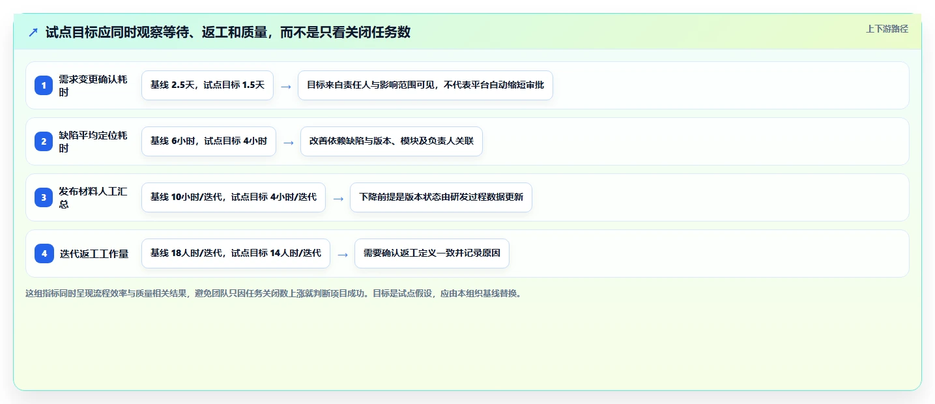The height and width of the screenshot is (404, 935).
Task: Click the pill 基线 10小时/迭代，试点目标 4小时/迭代
Action: [233, 197]
